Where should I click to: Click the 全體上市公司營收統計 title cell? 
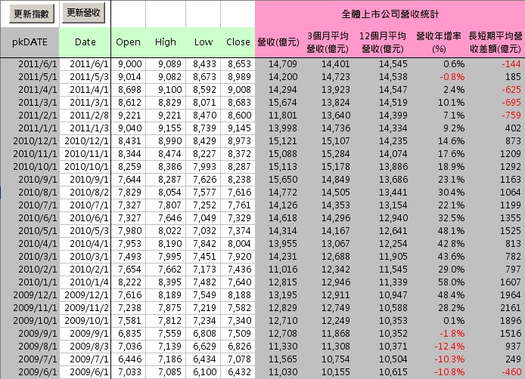[x=390, y=14]
